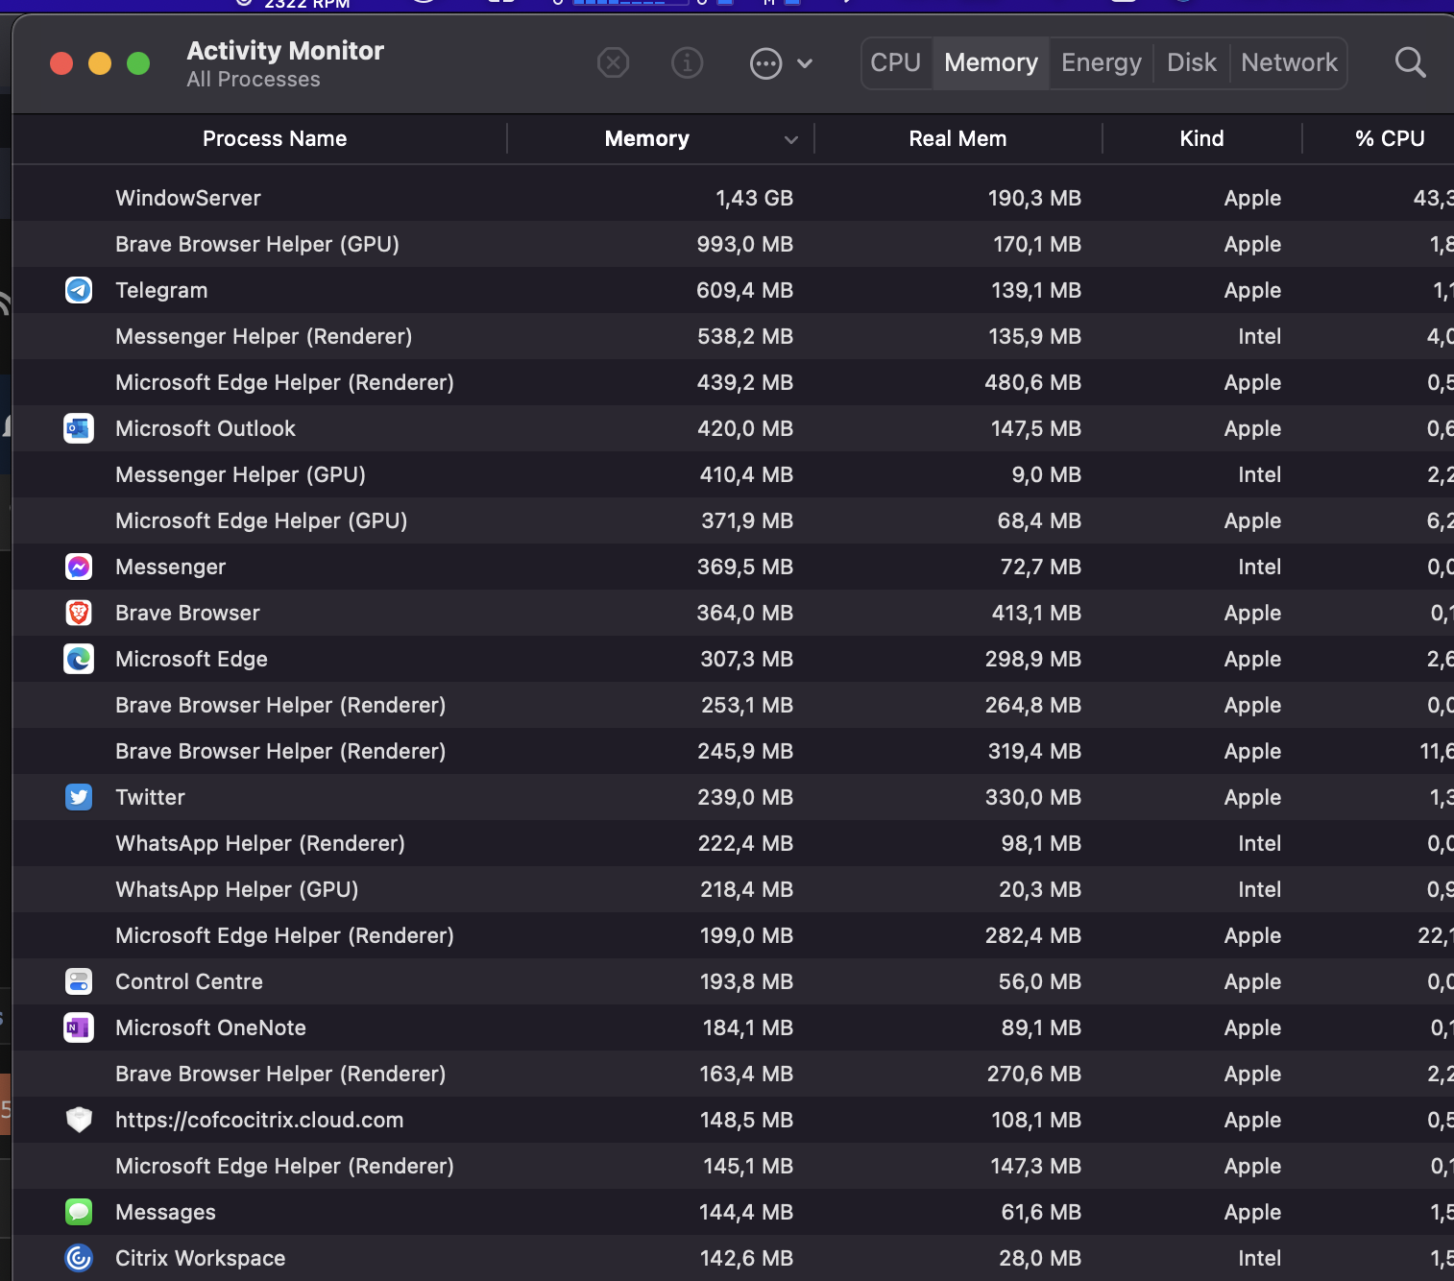The height and width of the screenshot is (1281, 1454).
Task: Open the search magnifier icon
Action: point(1410,63)
